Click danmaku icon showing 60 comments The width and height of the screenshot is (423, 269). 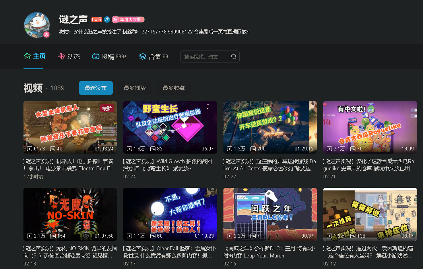pyautogui.click(x=153, y=236)
